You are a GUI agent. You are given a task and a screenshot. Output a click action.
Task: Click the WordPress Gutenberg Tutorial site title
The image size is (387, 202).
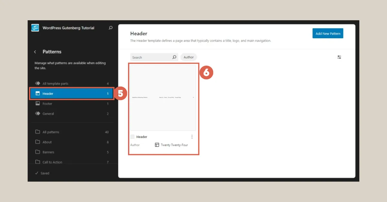68,28
